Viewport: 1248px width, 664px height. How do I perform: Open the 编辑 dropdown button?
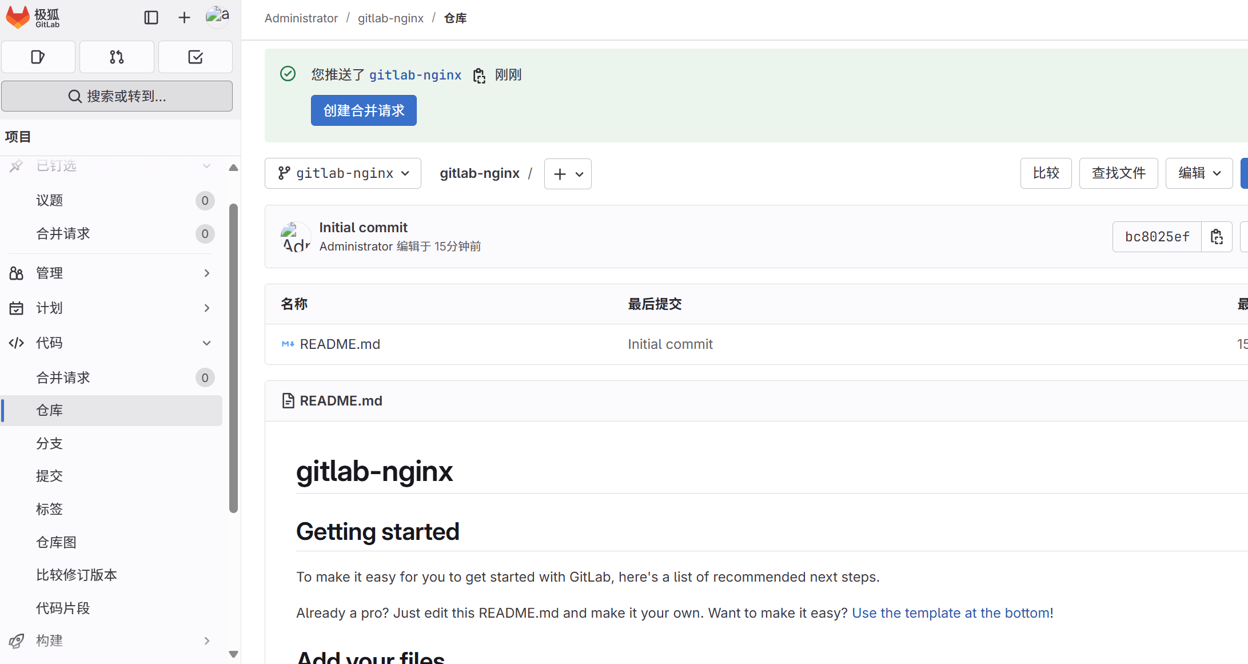(x=1199, y=173)
